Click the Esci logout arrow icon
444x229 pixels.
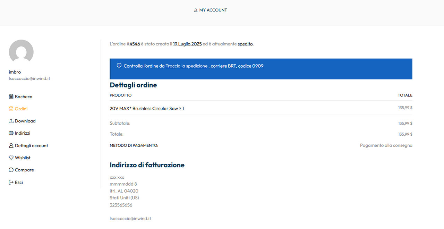(11, 182)
